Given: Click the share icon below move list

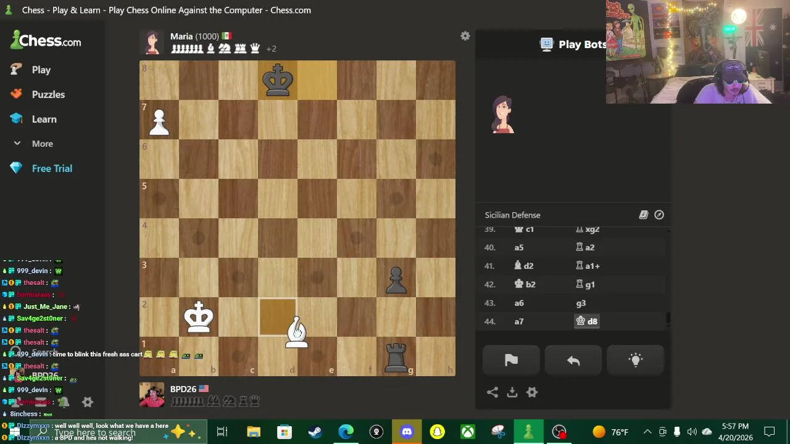Looking at the screenshot, I should (x=493, y=392).
